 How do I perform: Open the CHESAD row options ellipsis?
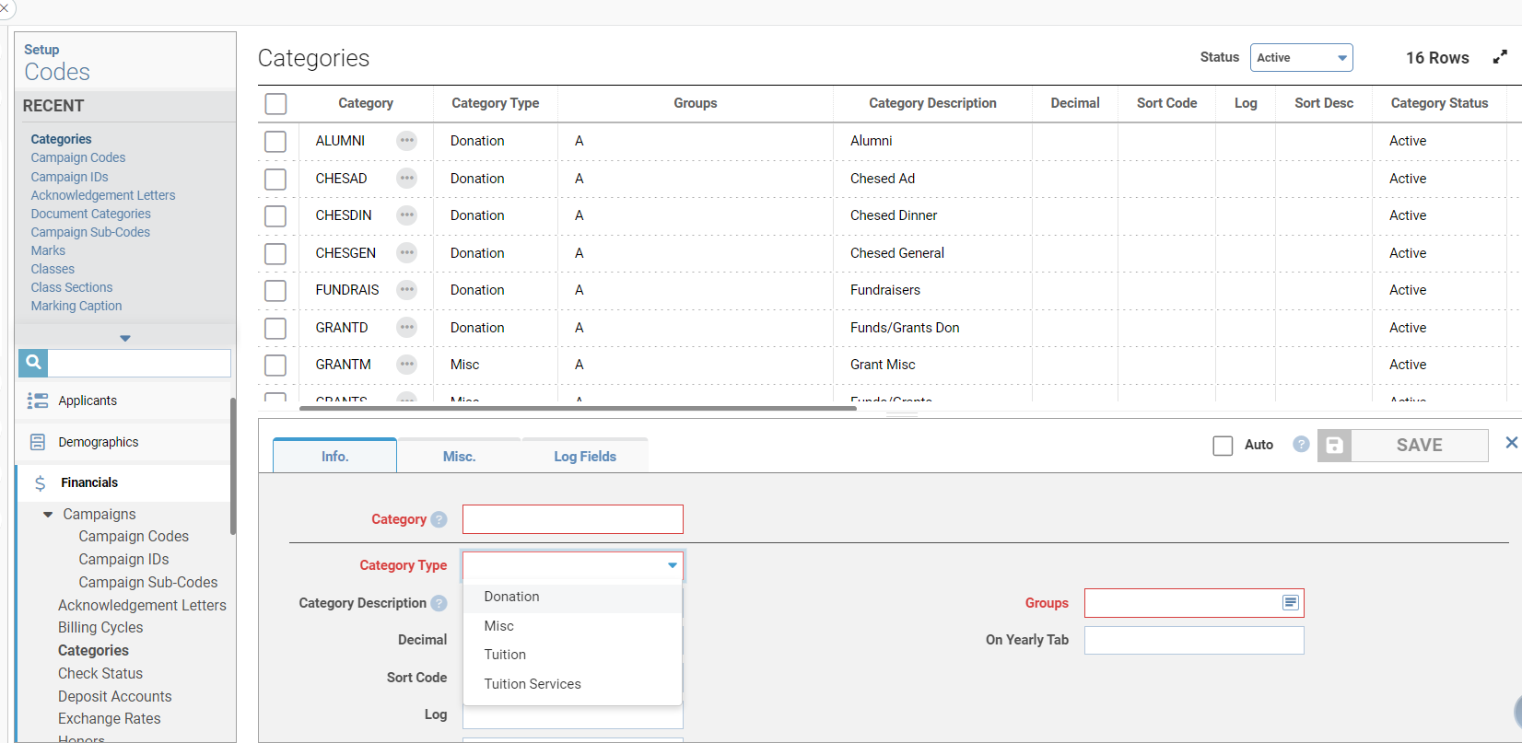tap(406, 178)
